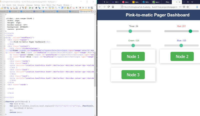Click the Cut scissors icon in Notepad++
The height and width of the screenshot is (116, 200).
pos(20,8)
